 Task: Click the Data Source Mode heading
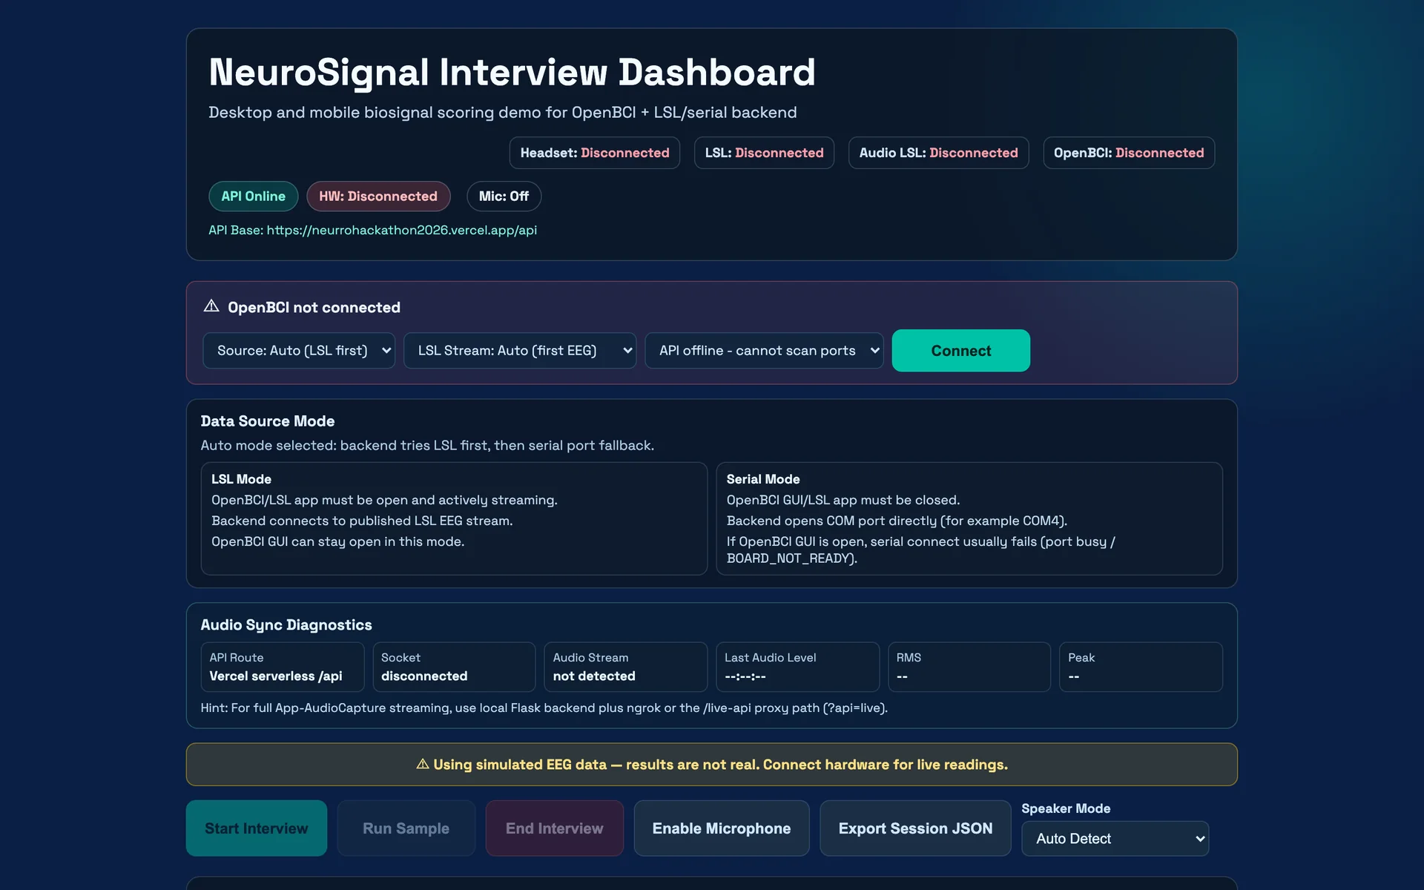pos(268,421)
